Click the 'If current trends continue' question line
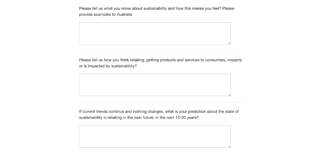 click(x=159, y=112)
